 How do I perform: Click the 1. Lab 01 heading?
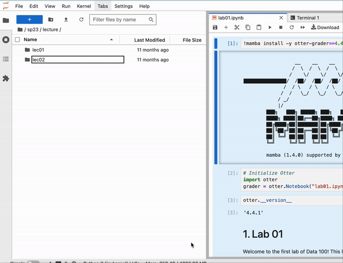coord(263,234)
